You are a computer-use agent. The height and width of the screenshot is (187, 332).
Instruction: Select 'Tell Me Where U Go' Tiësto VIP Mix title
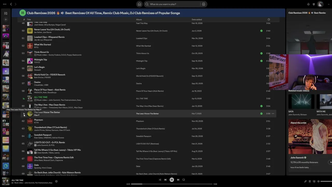click(58, 150)
